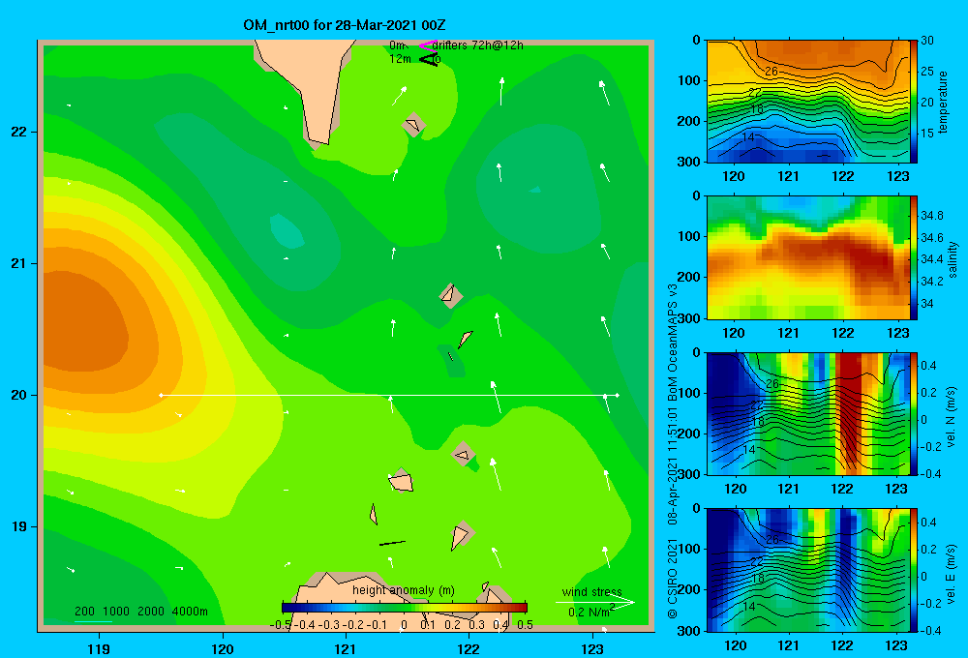The image size is (968, 658).
Task: Click the '-0.5' tick on height anomaly bar
Action: 280,625
